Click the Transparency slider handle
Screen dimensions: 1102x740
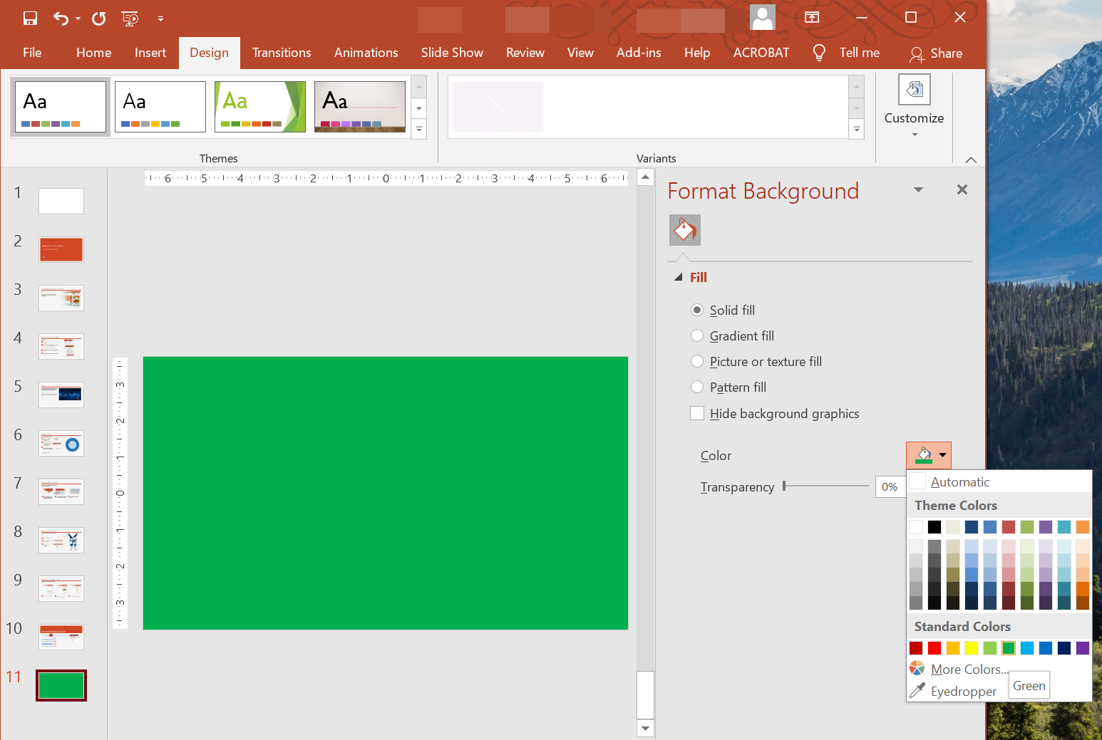coord(784,486)
